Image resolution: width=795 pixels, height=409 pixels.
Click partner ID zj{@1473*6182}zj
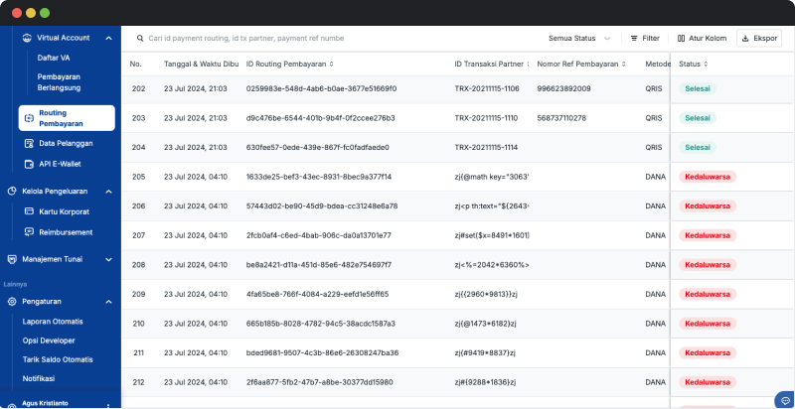(486, 324)
